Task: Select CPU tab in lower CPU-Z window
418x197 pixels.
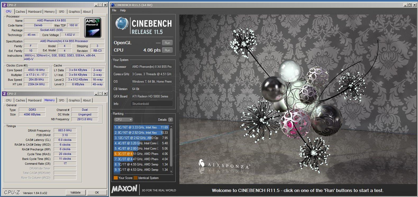Action: pyautogui.click(x=9, y=100)
